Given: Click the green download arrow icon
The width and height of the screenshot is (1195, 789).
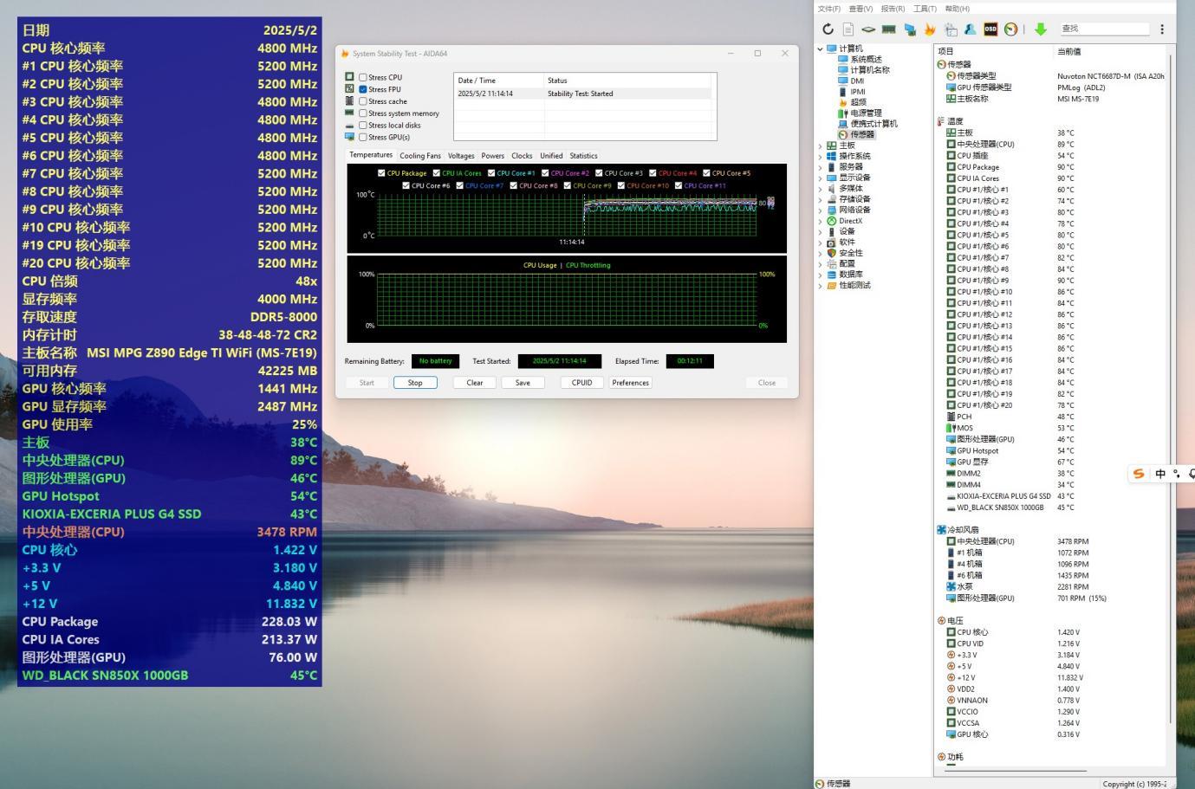Looking at the screenshot, I should 1041,29.
